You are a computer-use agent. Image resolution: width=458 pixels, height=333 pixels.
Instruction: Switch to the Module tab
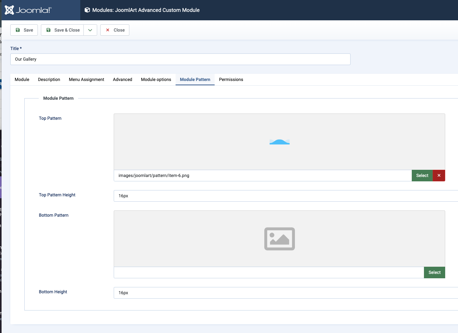pos(22,79)
